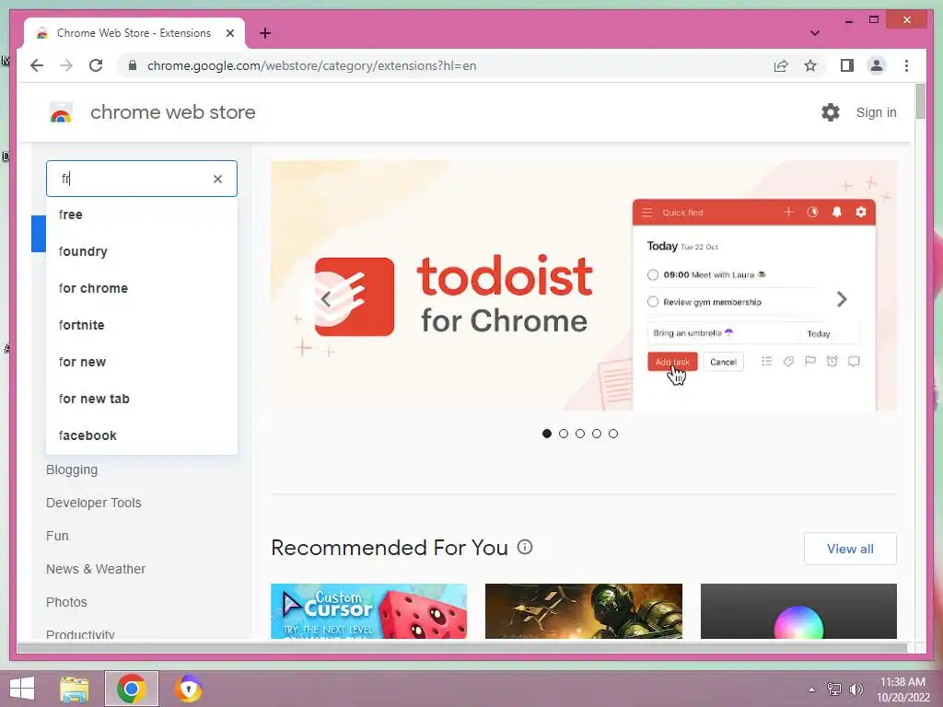The width and height of the screenshot is (943, 707).
Task: Click the Chrome icon on the taskbar
Action: click(131, 689)
